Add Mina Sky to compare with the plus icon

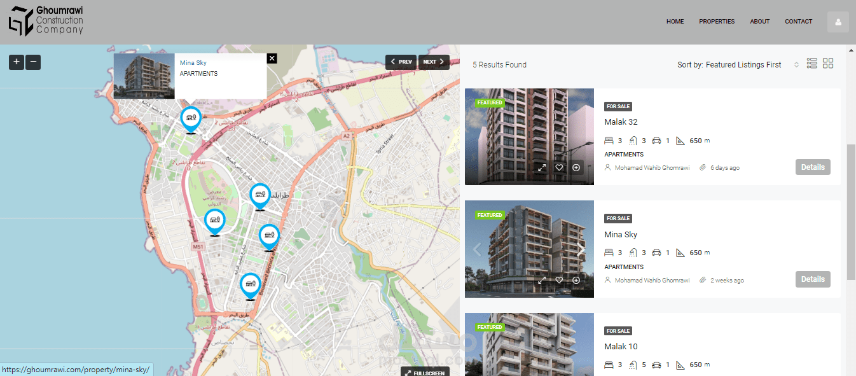576,280
